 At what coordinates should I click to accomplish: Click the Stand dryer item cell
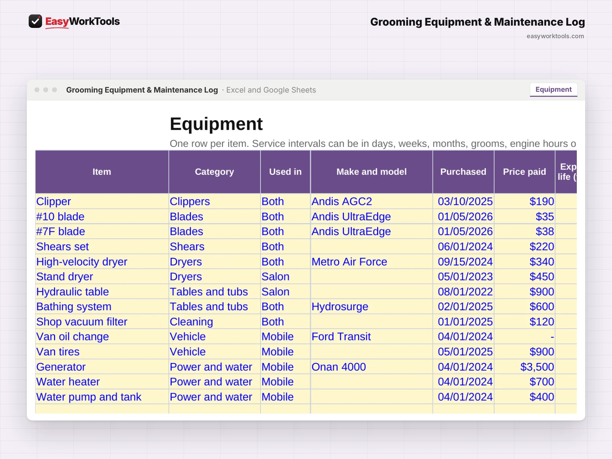[x=102, y=277]
